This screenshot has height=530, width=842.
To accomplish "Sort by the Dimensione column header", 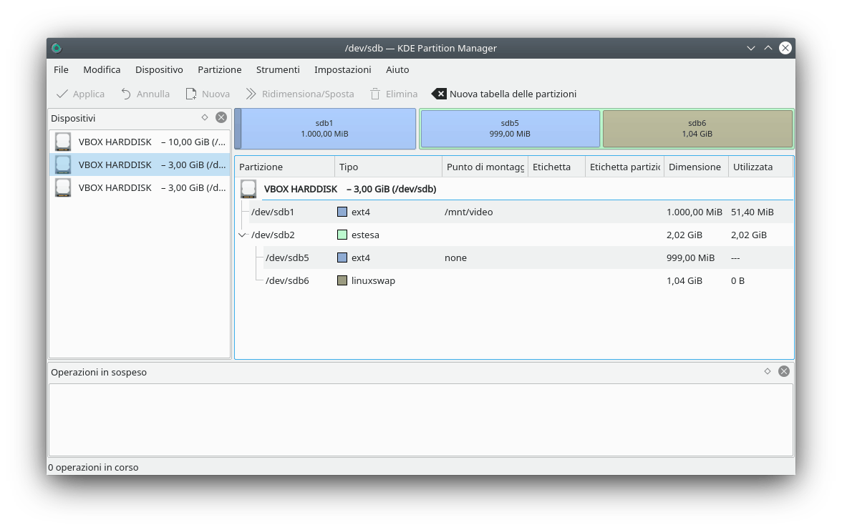I will (696, 167).
